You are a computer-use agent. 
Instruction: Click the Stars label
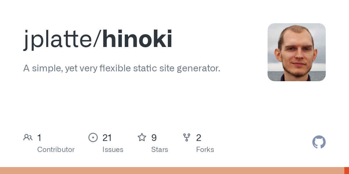[x=160, y=150]
